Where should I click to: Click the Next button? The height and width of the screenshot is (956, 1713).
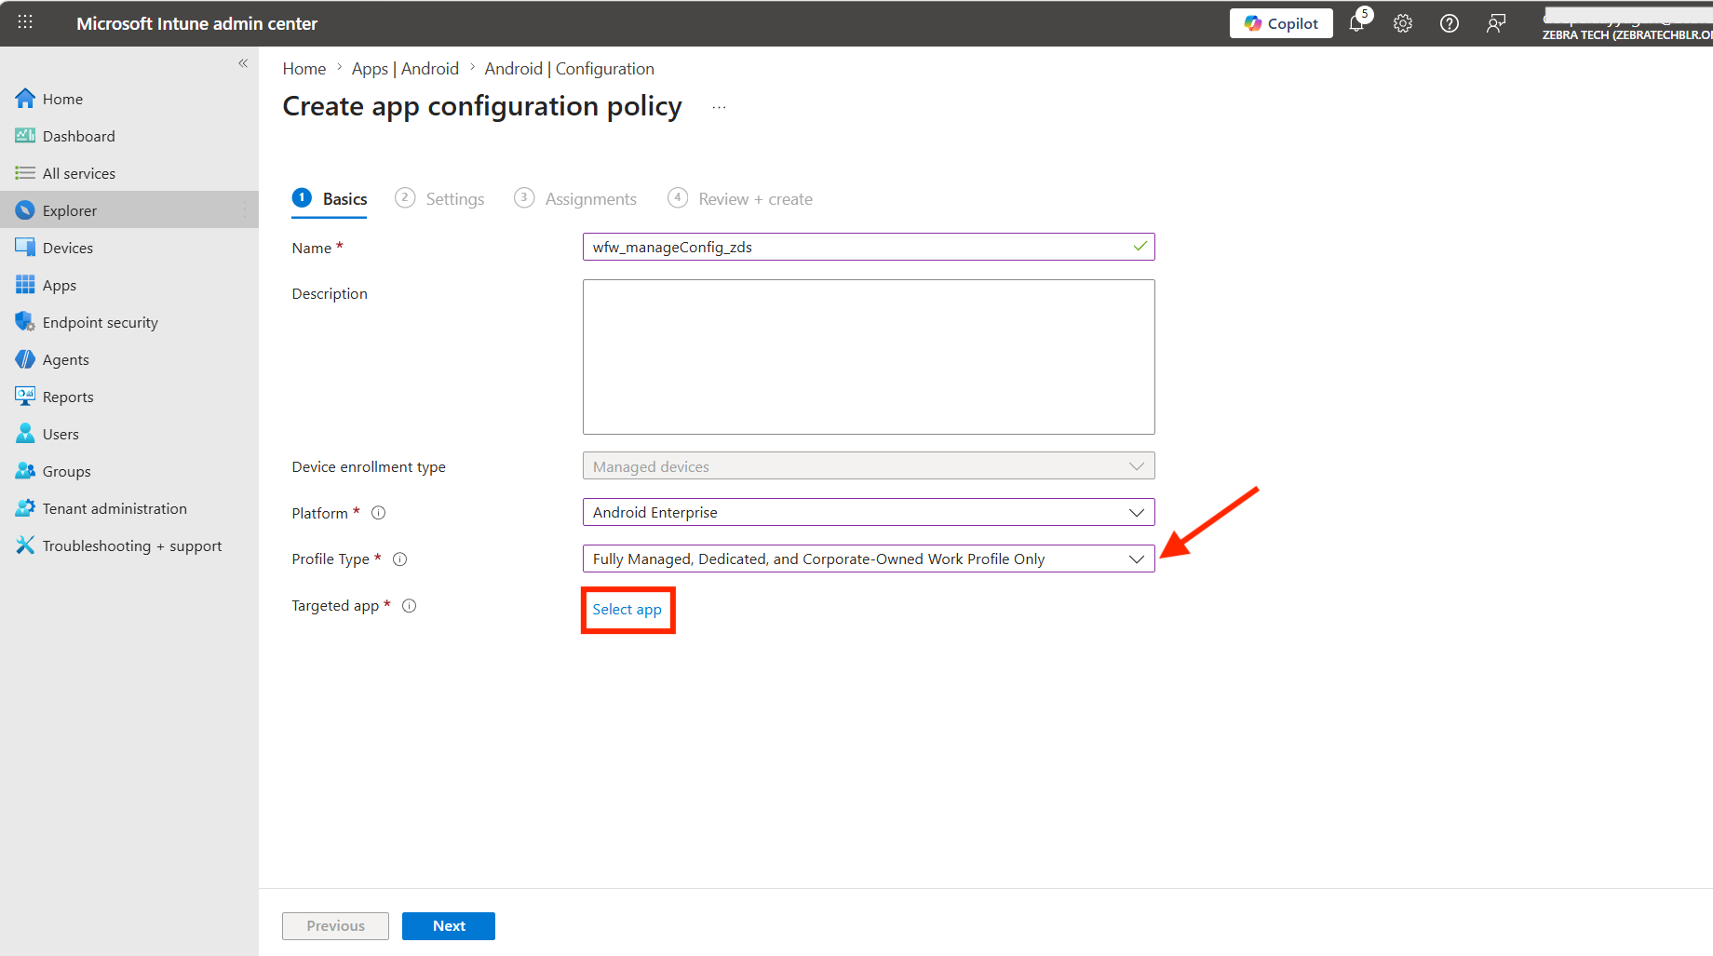449,926
